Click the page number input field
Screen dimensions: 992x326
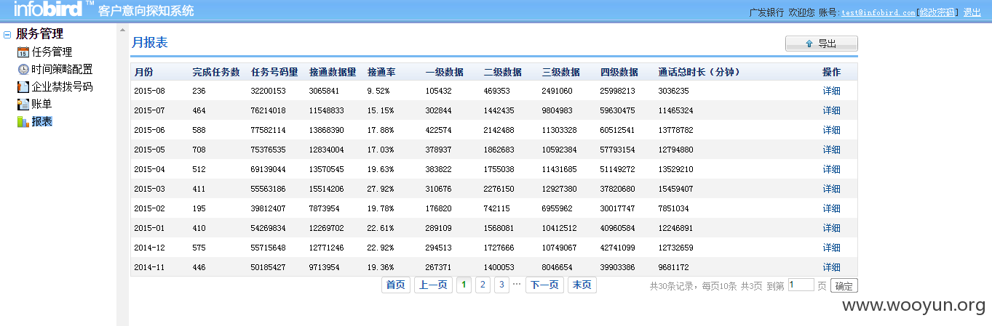point(801,285)
